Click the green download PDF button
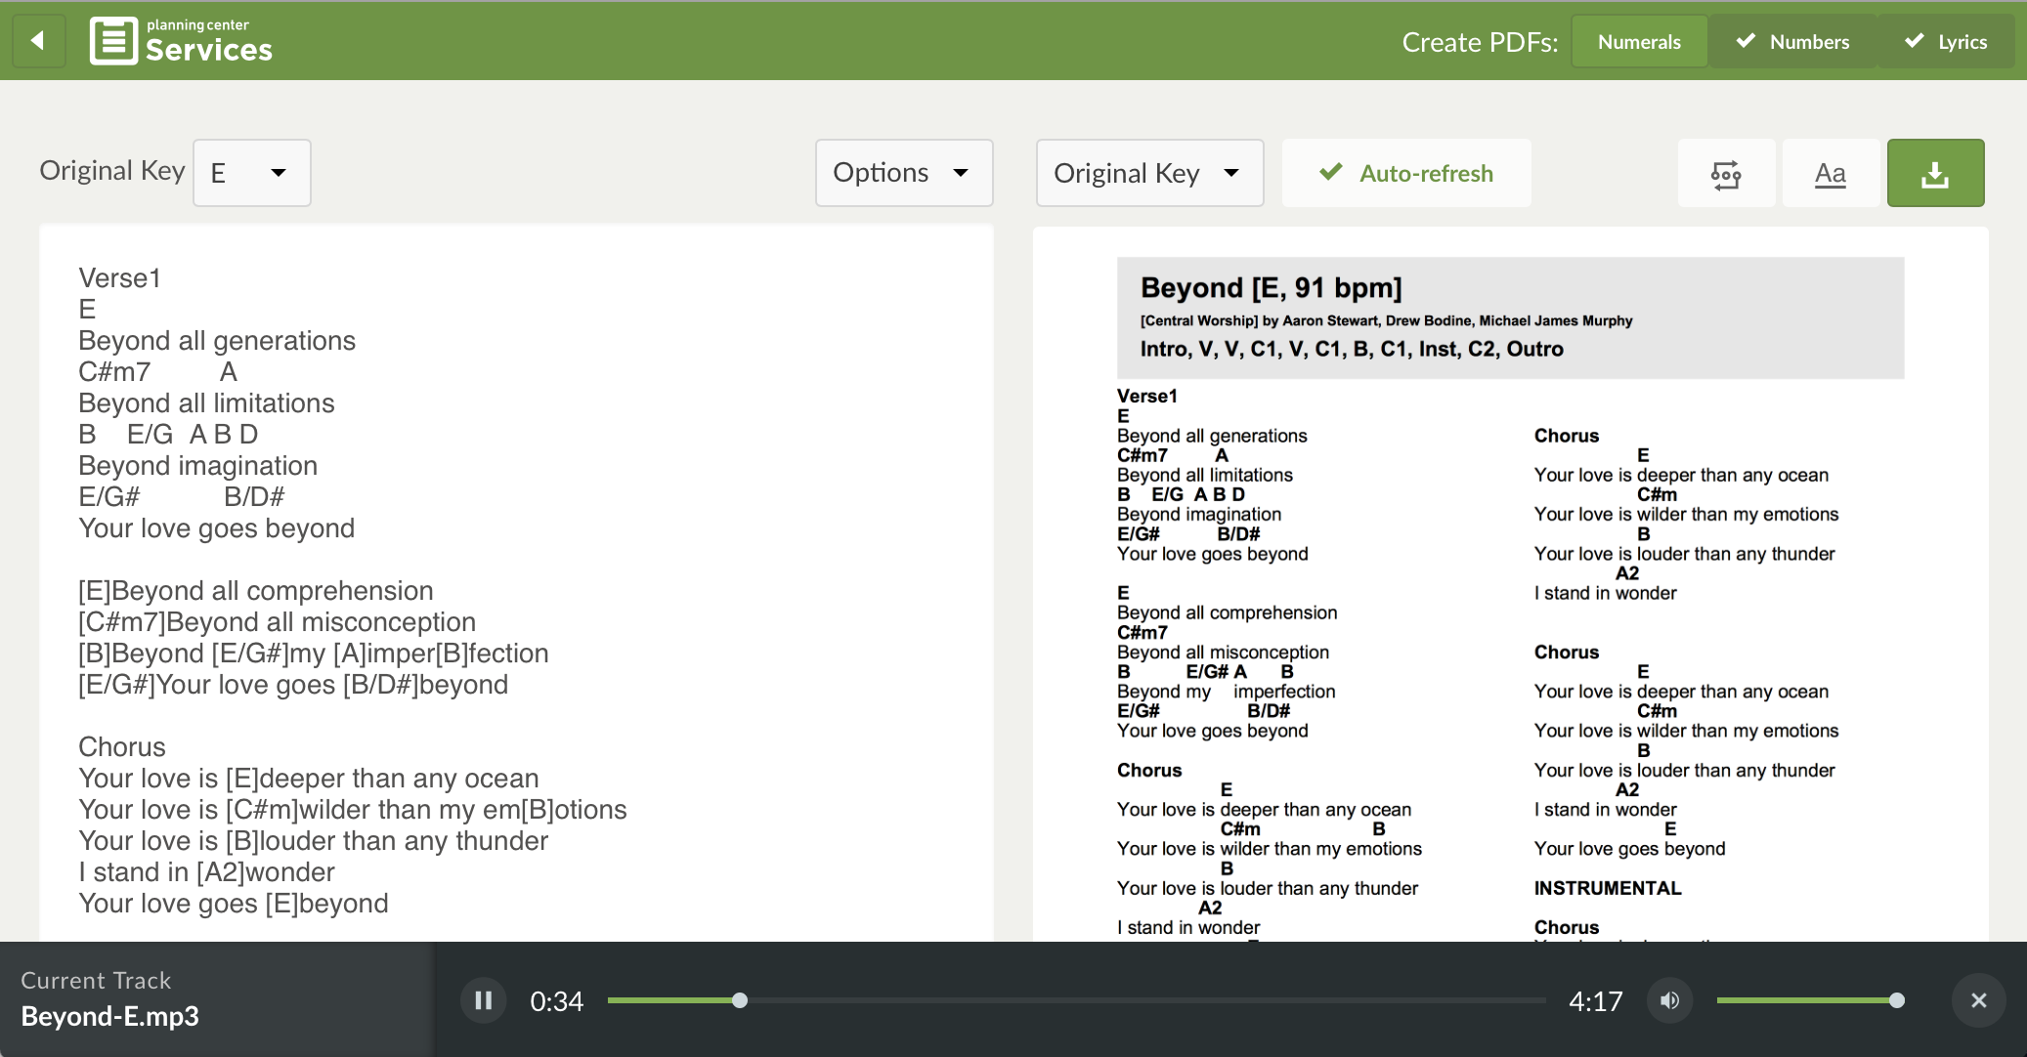This screenshot has width=2027, height=1057. click(x=1934, y=174)
